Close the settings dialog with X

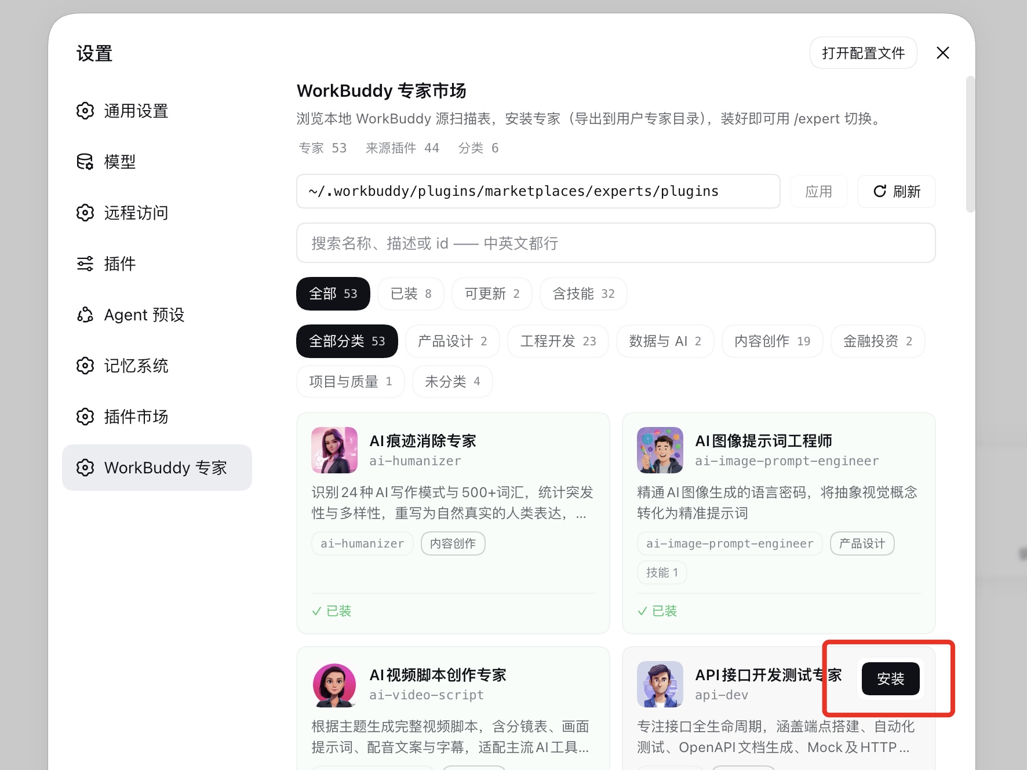(x=943, y=53)
